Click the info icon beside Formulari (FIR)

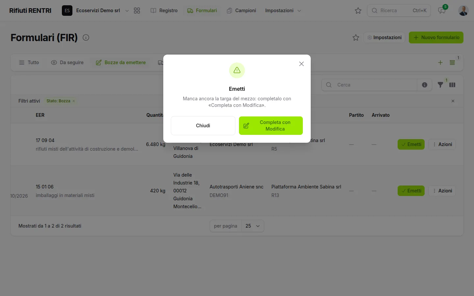(x=86, y=37)
